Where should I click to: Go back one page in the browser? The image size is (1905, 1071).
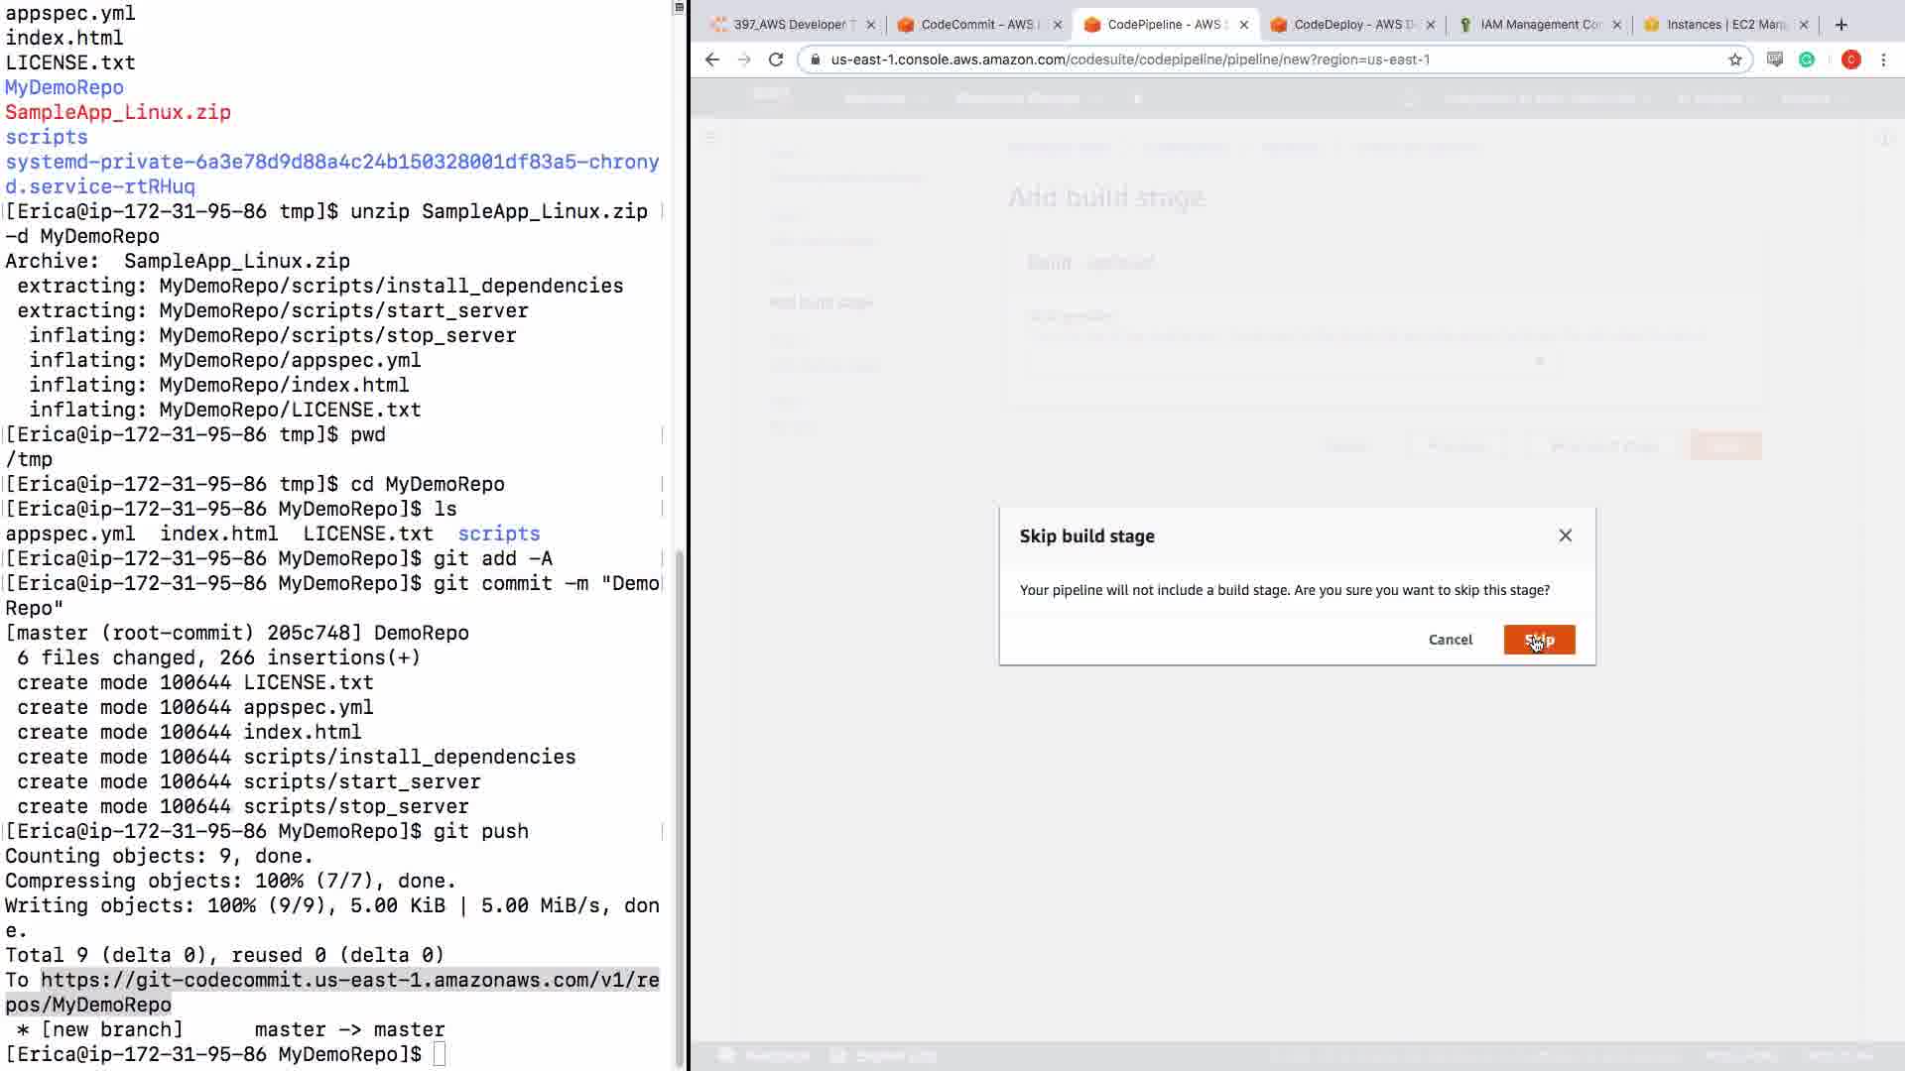(x=711, y=59)
